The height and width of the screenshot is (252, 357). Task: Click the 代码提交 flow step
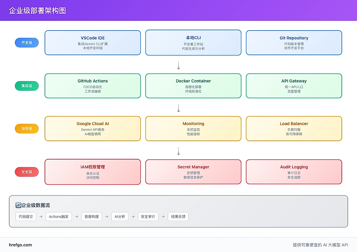point(26,217)
